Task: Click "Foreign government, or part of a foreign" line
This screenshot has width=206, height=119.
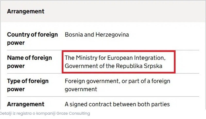Action: [117, 81]
